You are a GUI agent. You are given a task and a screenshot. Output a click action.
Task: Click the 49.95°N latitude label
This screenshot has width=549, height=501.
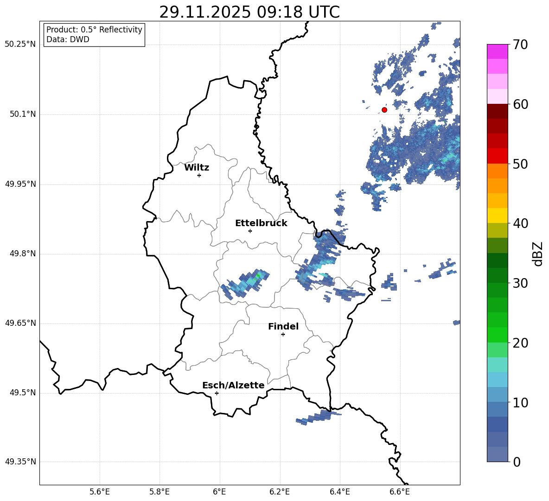tap(20, 184)
